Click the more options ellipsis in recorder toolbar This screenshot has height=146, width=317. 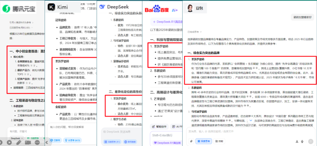point(37,142)
